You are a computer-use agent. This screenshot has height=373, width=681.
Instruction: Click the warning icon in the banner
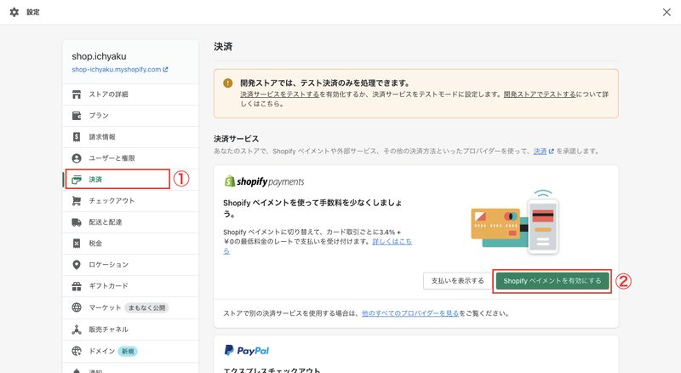227,83
